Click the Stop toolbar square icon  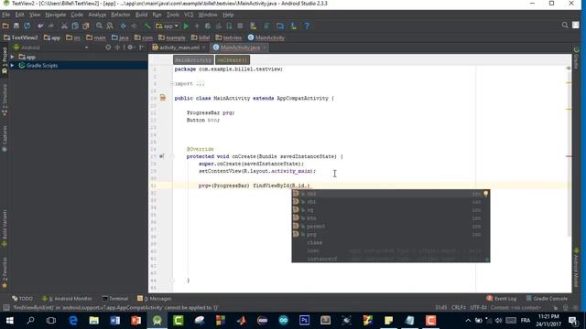click(240, 27)
